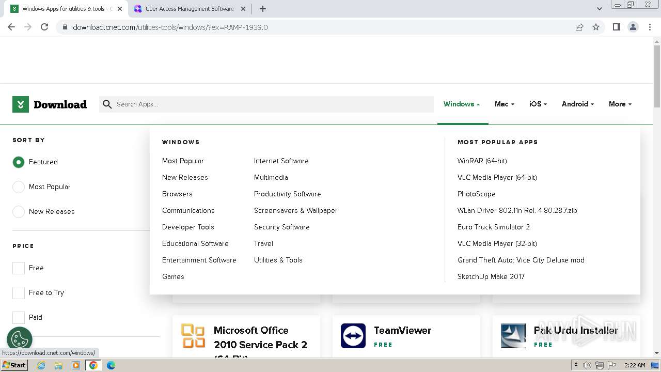
Task: Close the Über Access Management Software tab
Action: tap(243, 9)
